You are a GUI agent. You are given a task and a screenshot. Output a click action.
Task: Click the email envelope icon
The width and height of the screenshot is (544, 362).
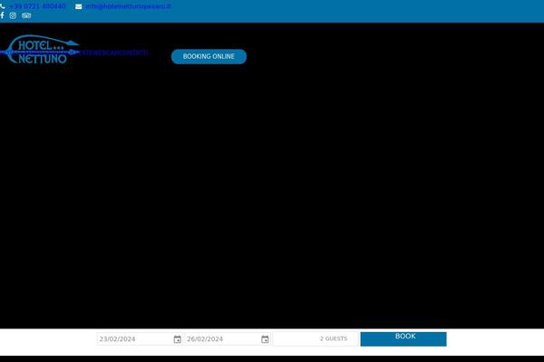tap(78, 6)
